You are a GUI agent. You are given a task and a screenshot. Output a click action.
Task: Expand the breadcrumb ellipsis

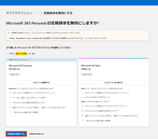coord(38,13)
